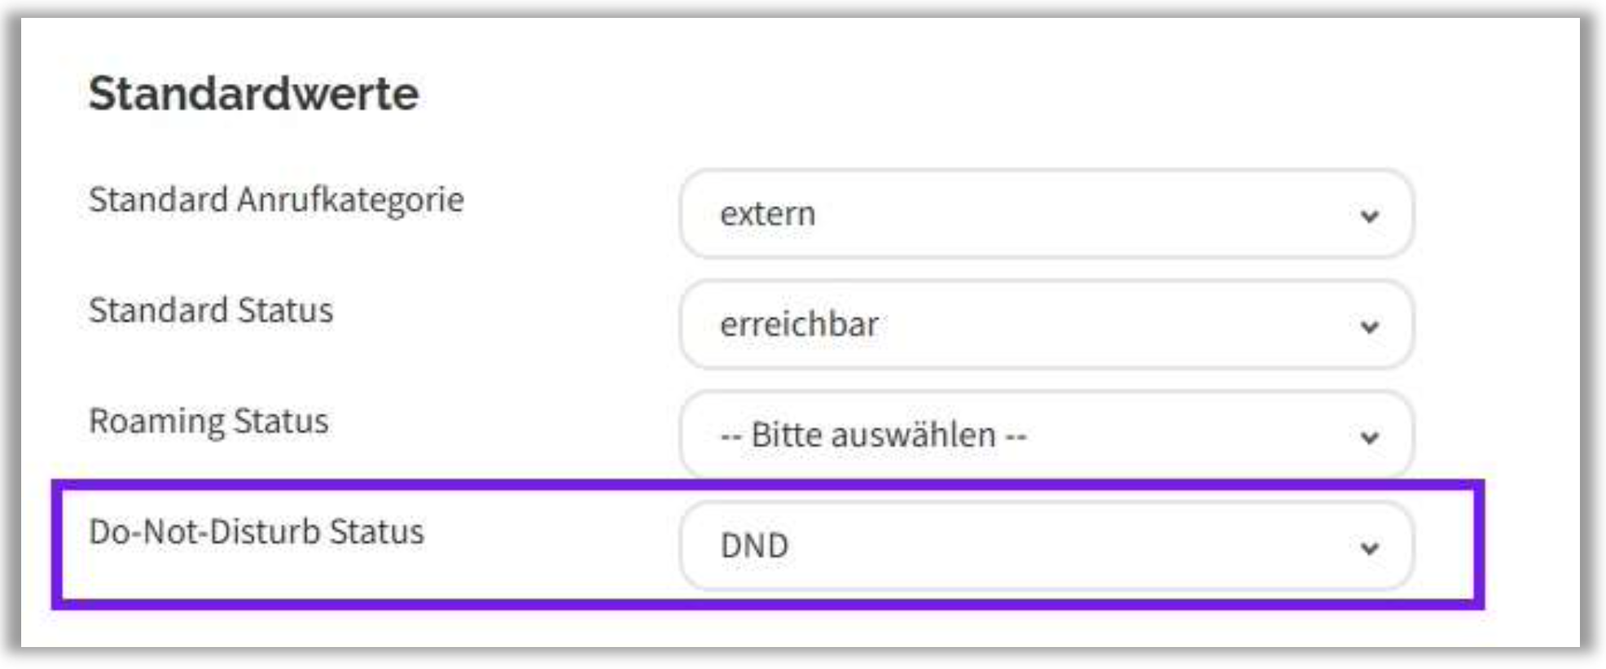Open the Roaming Status combo box
Viewport: 1606px width, 669px height.
(x=1046, y=435)
